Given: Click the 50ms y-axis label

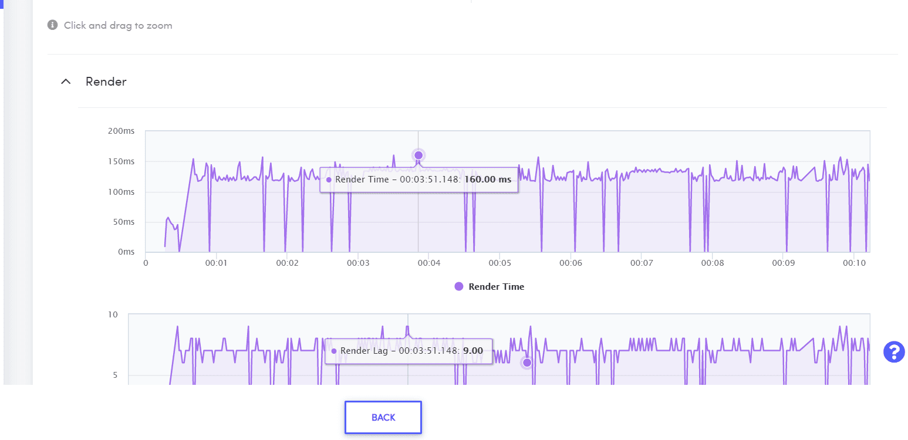Looking at the screenshot, I should 124,222.
